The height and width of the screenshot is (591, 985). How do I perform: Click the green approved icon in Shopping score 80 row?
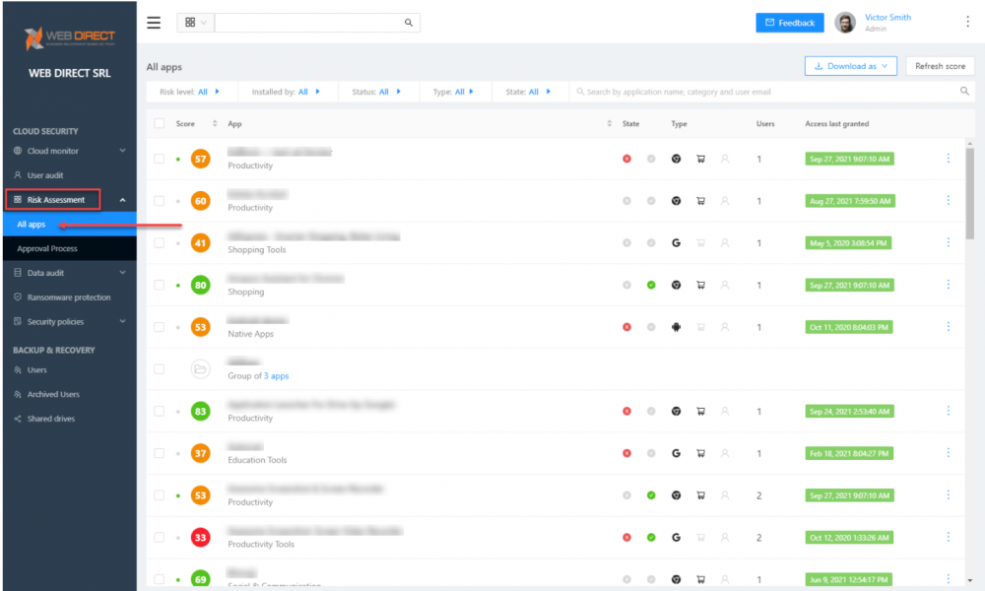(x=651, y=285)
